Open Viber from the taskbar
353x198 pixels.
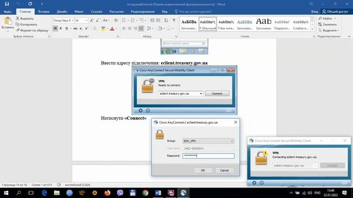pos(120,193)
